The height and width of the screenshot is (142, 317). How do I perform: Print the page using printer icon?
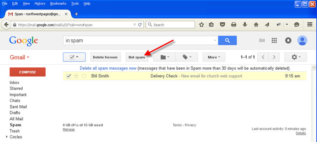pos(234,25)
